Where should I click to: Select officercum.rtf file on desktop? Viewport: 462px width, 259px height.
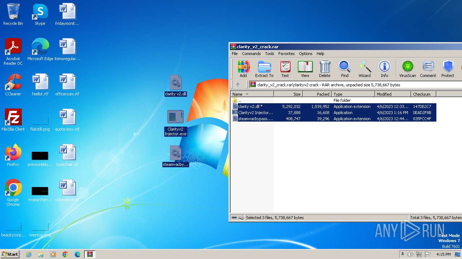click(x=67, y=85)
